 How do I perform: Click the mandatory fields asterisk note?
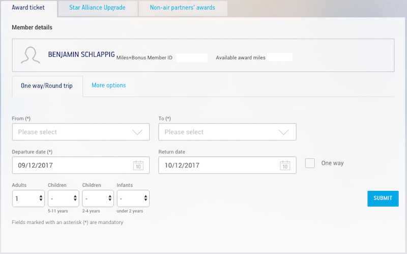[x=68, y=222]
